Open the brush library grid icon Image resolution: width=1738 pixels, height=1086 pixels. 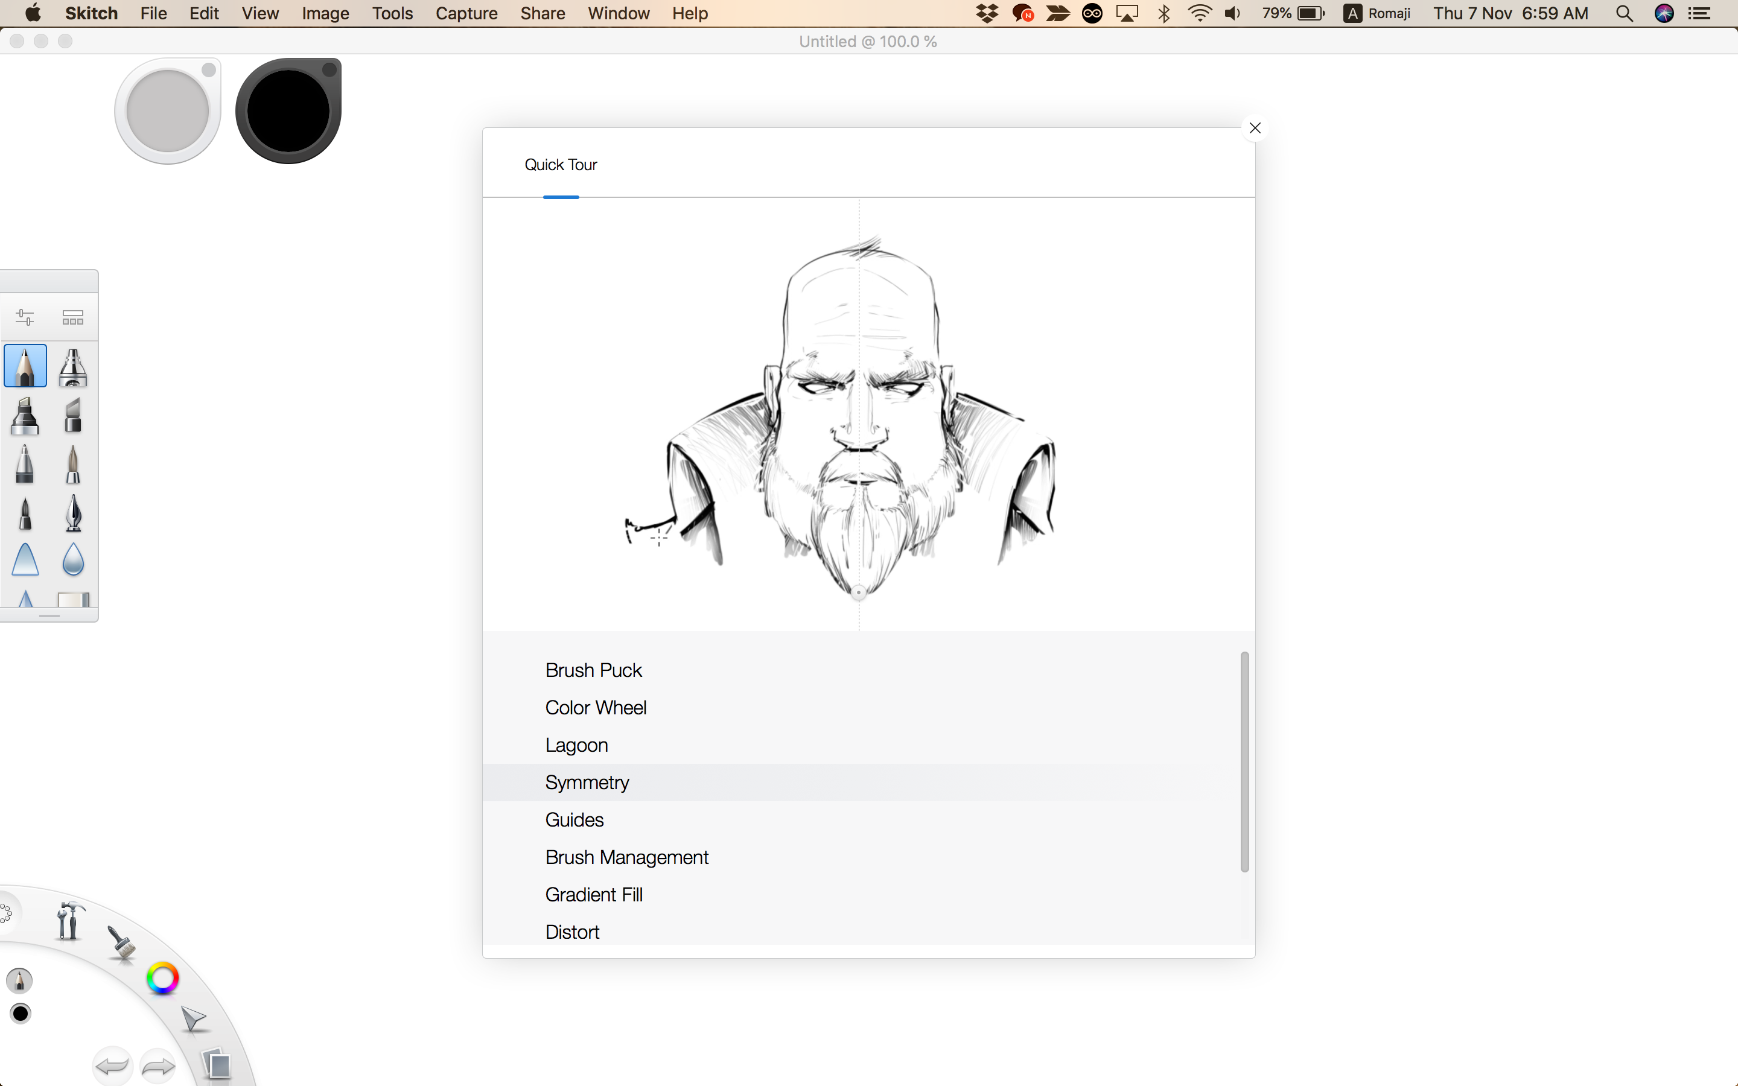(72, 317)
